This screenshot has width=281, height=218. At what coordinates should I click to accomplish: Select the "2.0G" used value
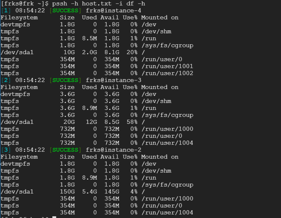[x=90, y=52]
